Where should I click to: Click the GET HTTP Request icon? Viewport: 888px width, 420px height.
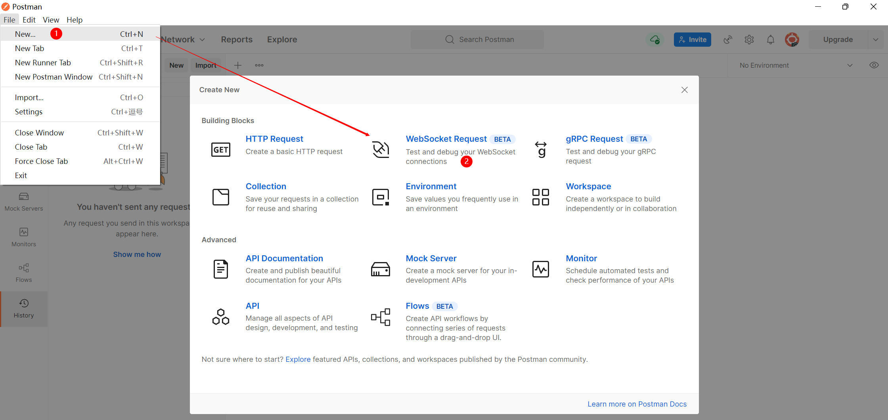tap(221, 150)
